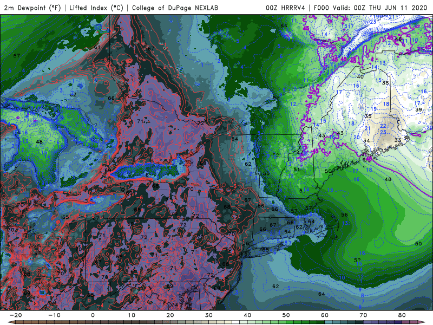Click the 0 label on the color scale

pyautogui.click(x=93, y=315)
